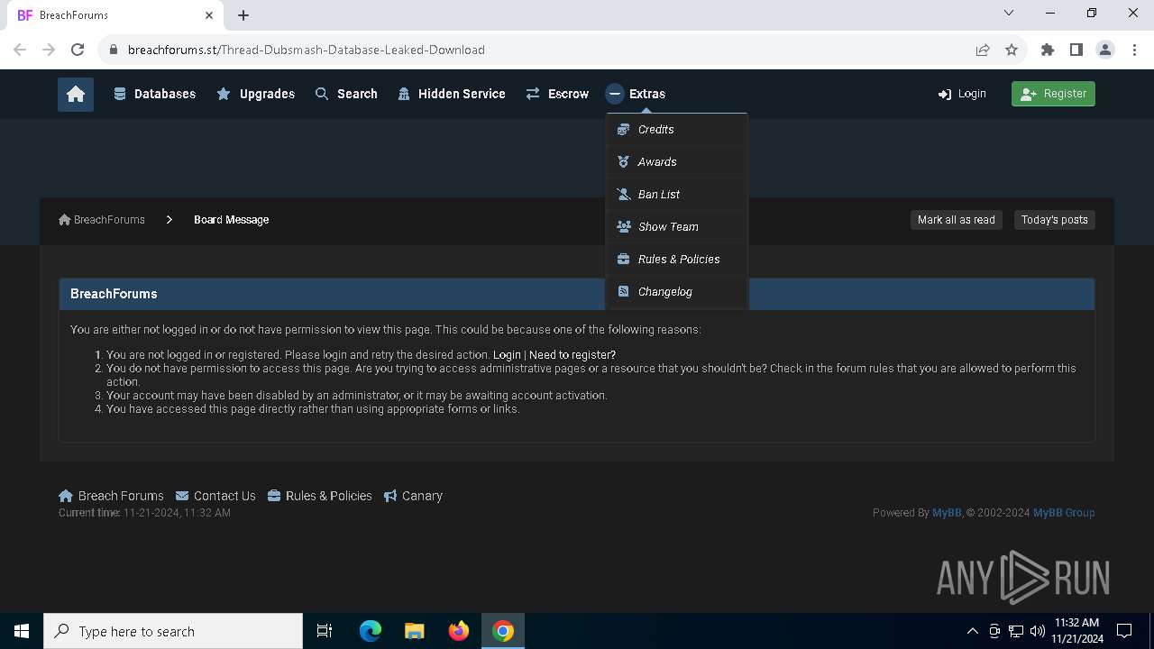Open the tab search dropdown chevron
The height and width of the screenshot is (649, 1154).
(1009, 14)
